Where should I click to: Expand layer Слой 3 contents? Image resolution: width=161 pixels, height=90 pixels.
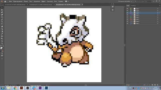[132, 17]
